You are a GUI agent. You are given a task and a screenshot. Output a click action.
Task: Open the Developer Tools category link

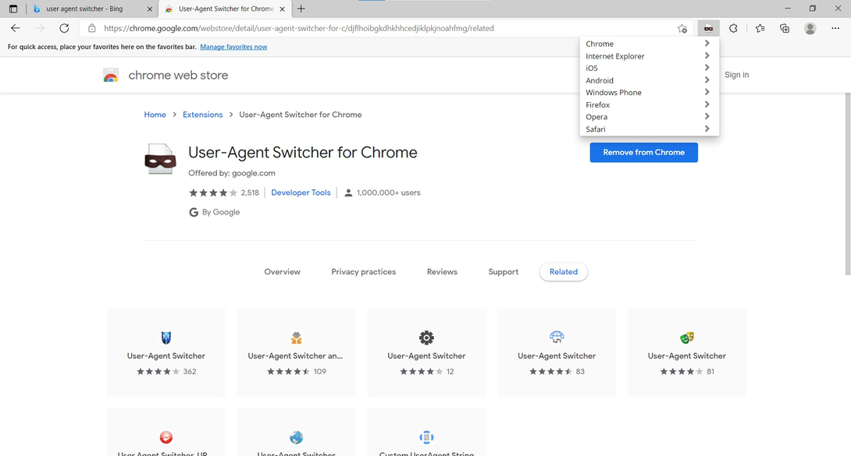pos(301,193)
